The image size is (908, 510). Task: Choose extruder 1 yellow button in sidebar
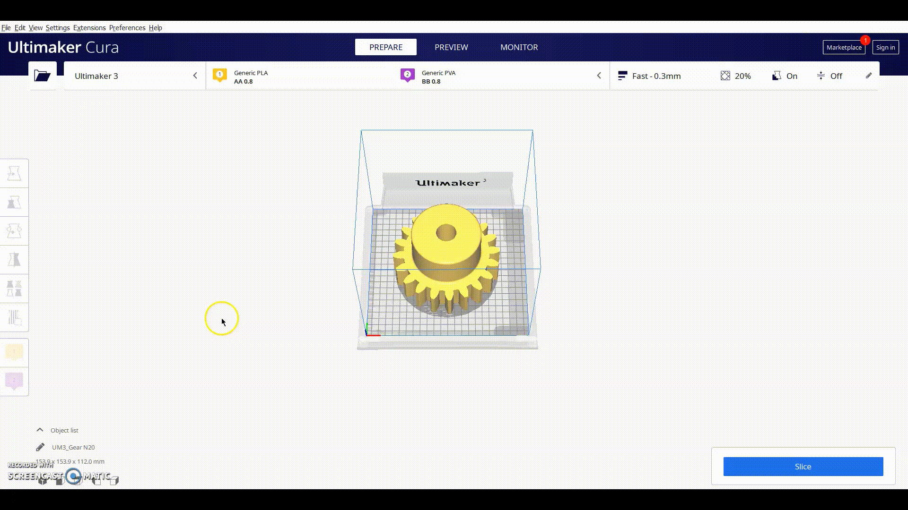click(14, 353)
